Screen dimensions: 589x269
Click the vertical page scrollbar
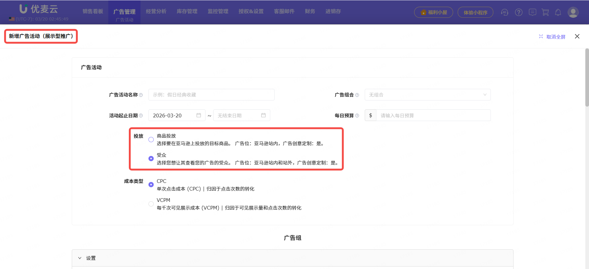[587, 77]
